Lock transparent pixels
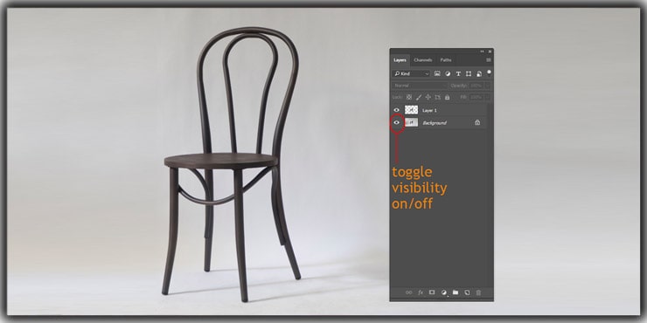 coord(409,97)
